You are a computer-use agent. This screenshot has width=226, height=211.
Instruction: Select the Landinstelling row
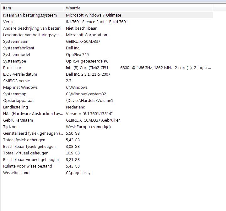(x=16, y=107)
